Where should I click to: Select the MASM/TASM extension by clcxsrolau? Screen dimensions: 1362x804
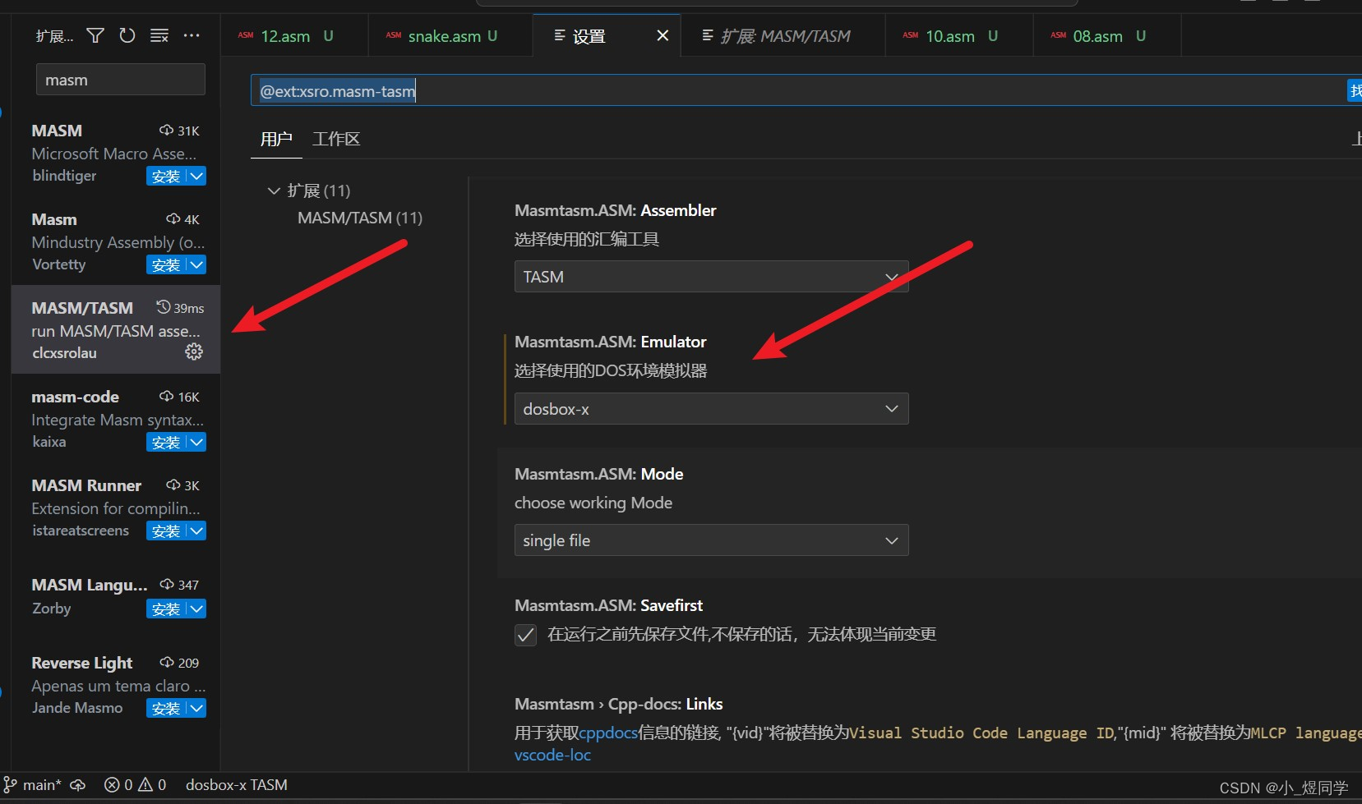coord(116,329)
